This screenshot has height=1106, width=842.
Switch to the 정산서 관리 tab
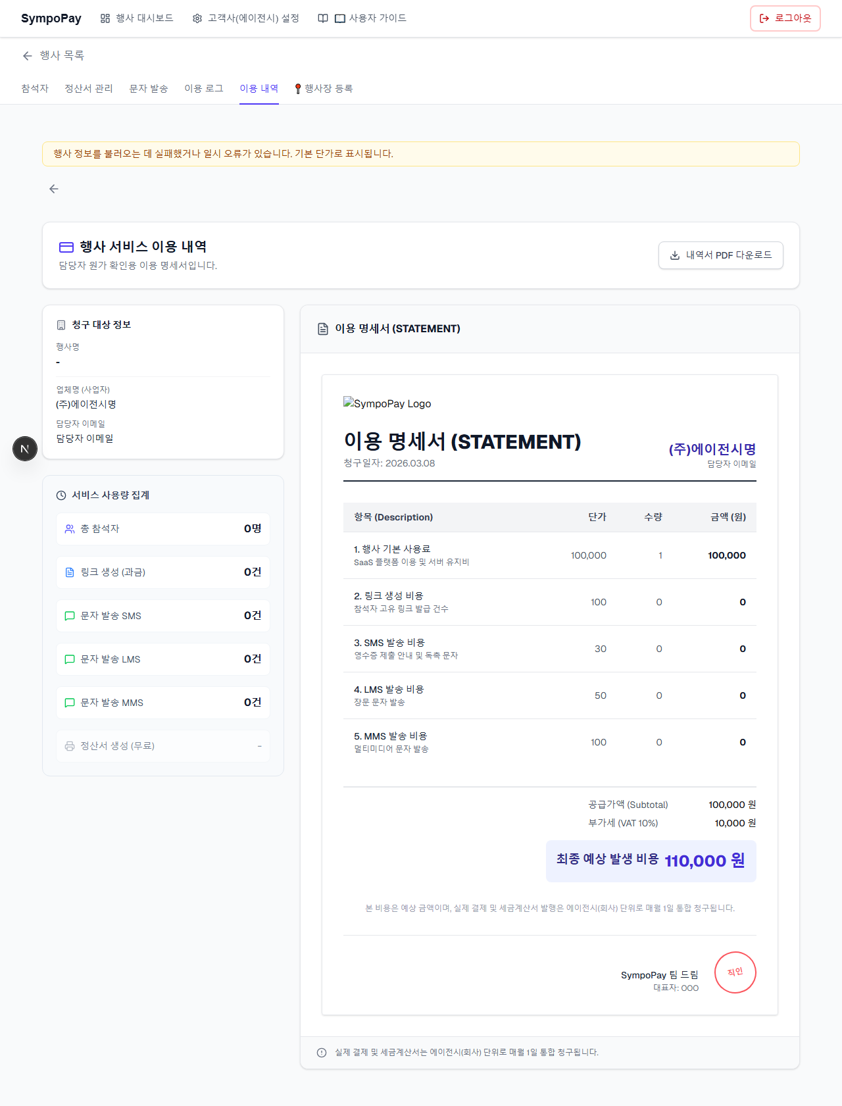click(89, 89)
